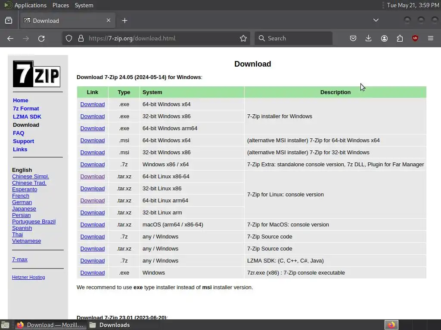Open the Support sidebar link
This screenshot has width=441, height=330.
pos(23,141)
